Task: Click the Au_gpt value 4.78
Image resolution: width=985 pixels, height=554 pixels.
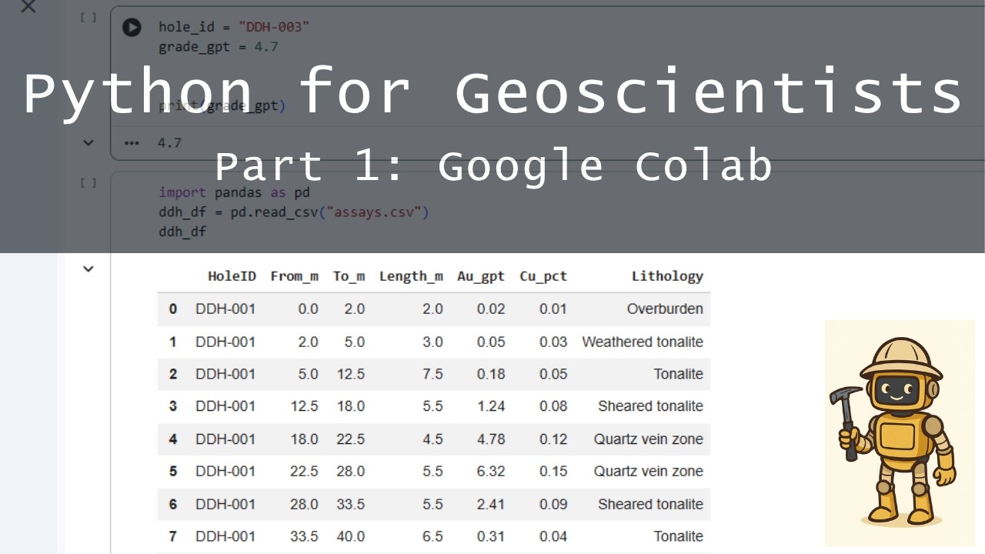Action: [491, 439]
